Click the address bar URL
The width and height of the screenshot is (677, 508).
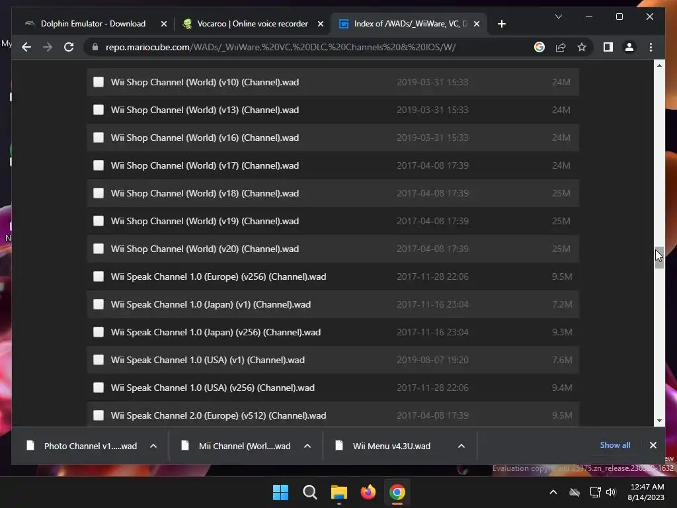pyautogui.click(x=280, y=47)
